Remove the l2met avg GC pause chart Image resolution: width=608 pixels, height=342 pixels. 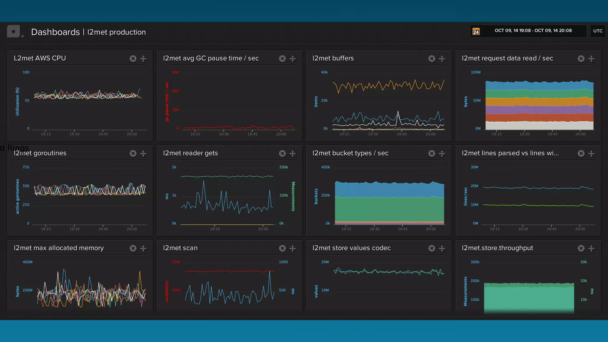[282, 59]
